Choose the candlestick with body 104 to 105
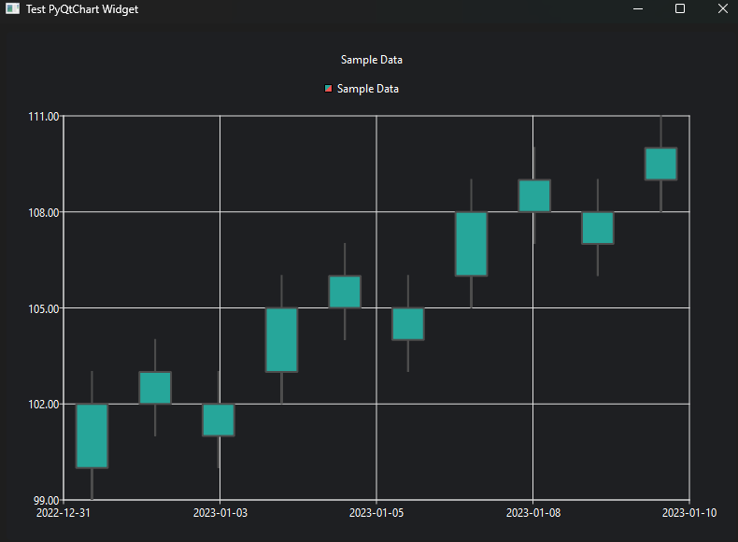738x542 pixels. click(408, 323)
